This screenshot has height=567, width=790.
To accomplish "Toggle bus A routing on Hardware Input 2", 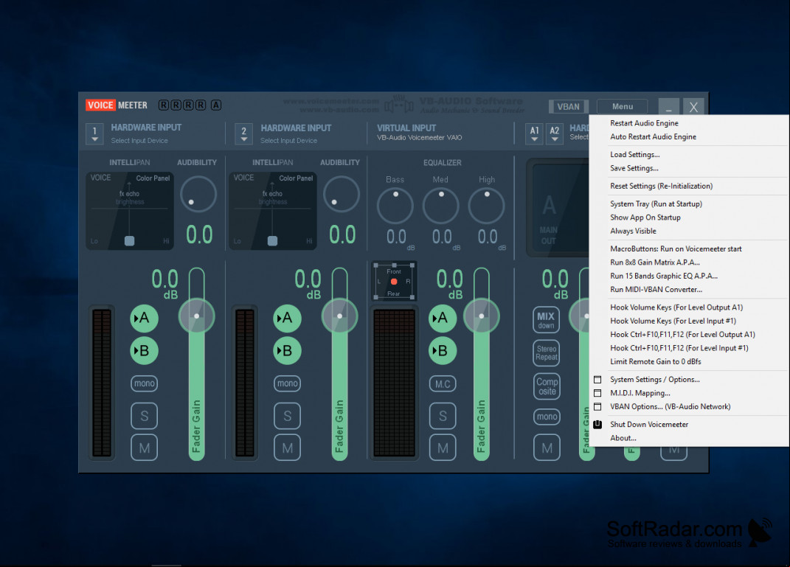I will pyautogui.click(x=287, y=319).
